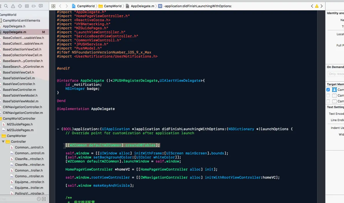Open the Debug navigator icon
The width and height of the screenshot is (344, 203).
[27, 6]
